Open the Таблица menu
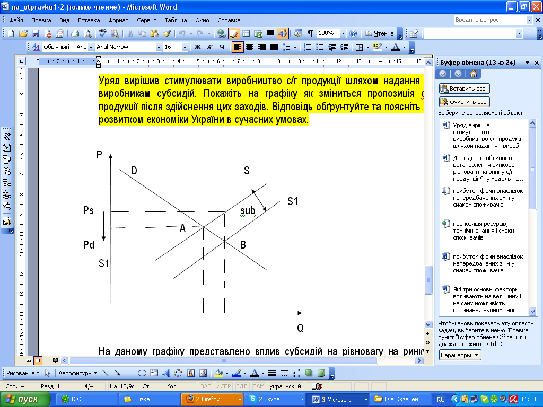 (176, 20)
